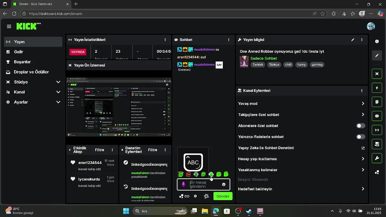Click the lycanskurdu follow event entry

tap(92, 182)
